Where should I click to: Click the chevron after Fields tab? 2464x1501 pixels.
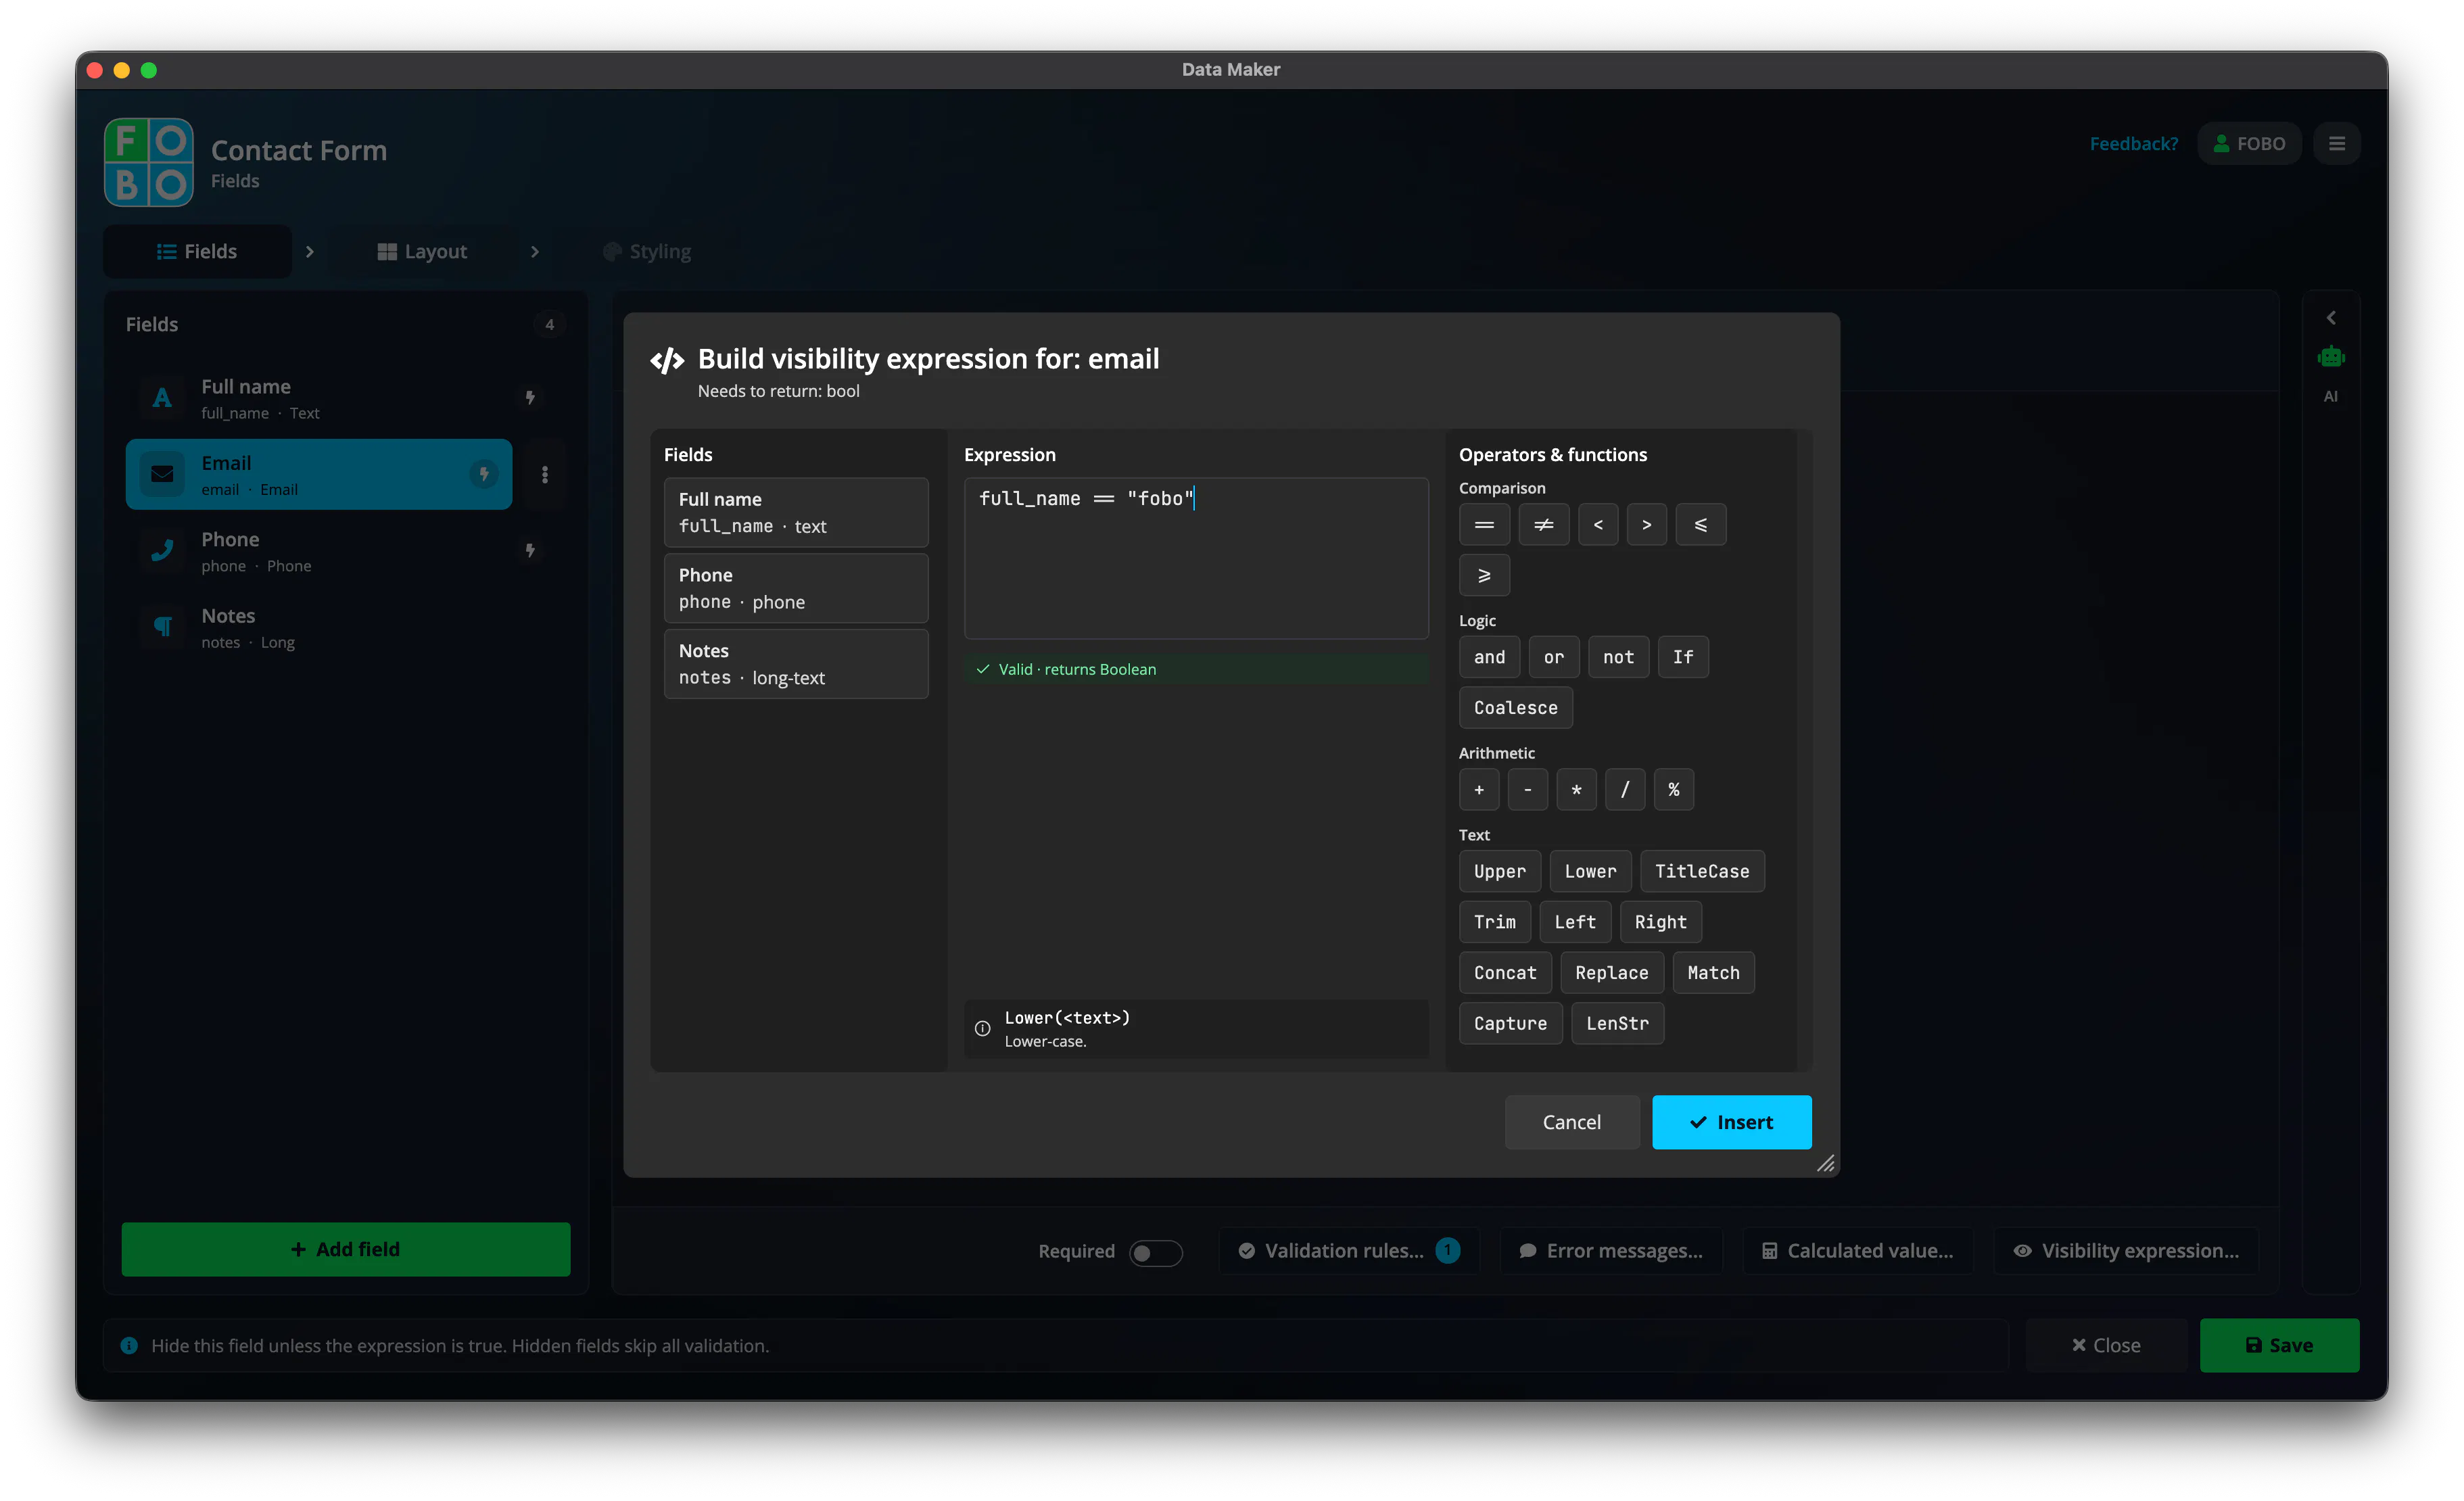[x=310, y=252]
